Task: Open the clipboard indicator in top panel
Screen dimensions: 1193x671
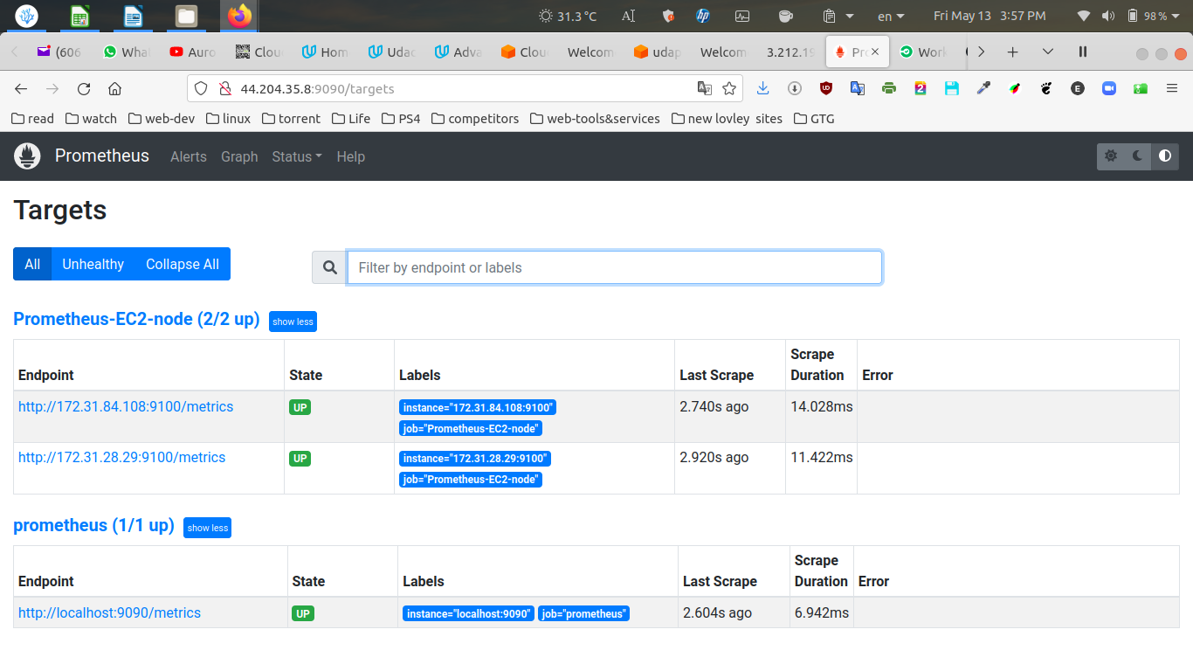Action: tap(836, 16)
